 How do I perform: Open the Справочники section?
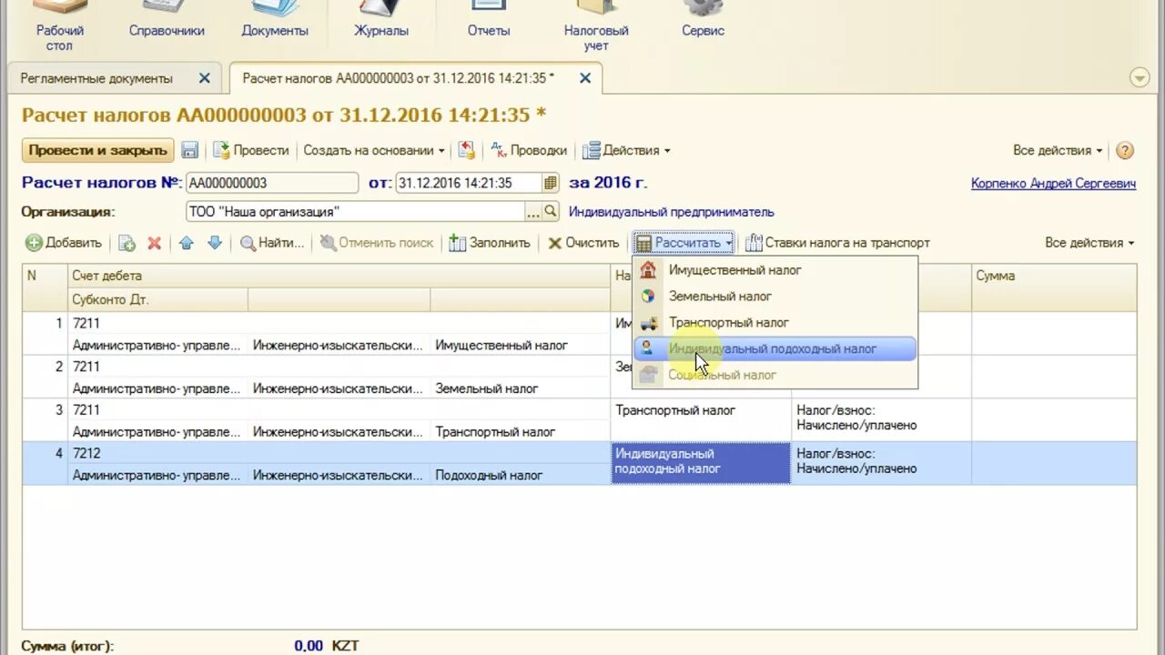coord(167,20)
